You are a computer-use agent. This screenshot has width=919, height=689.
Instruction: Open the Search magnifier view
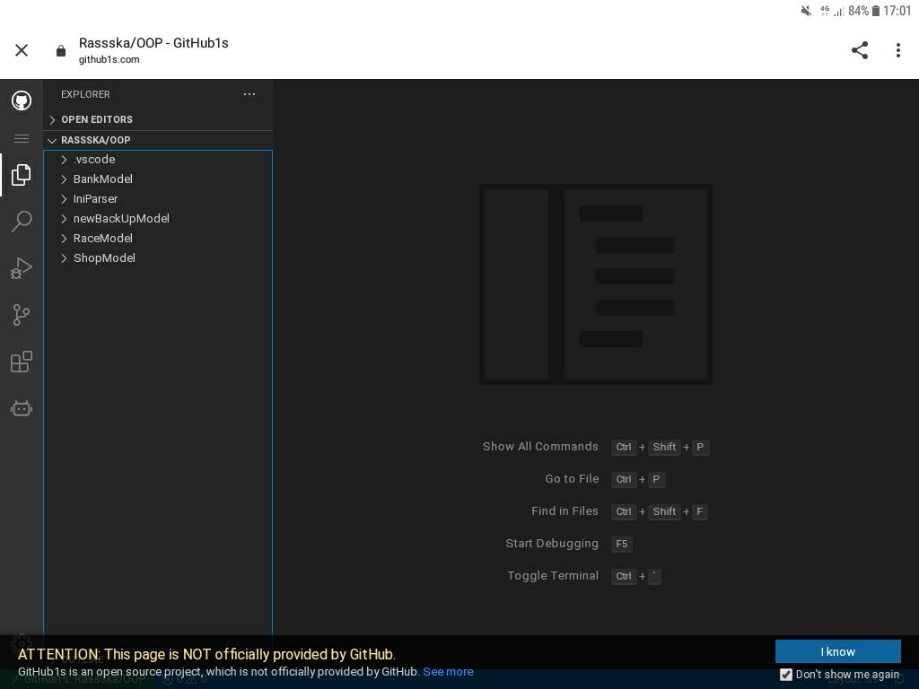point(22,222)
